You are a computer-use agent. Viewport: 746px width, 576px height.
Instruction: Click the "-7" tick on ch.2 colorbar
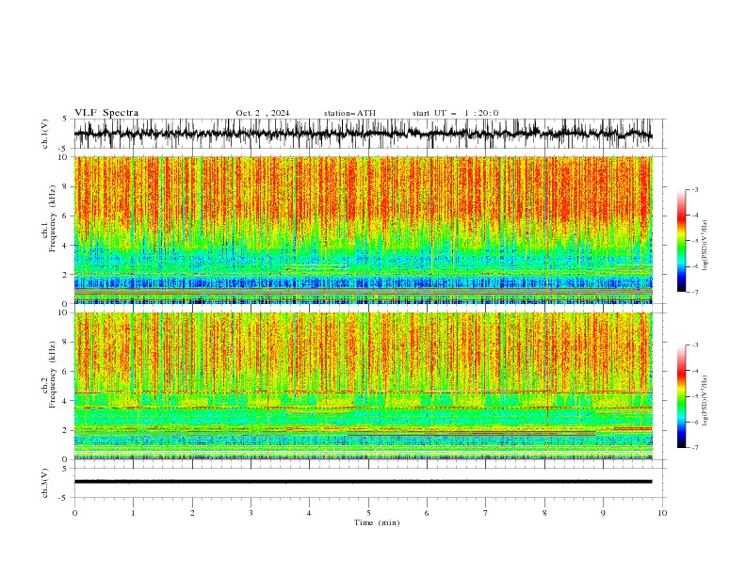[x=694, y=448]
